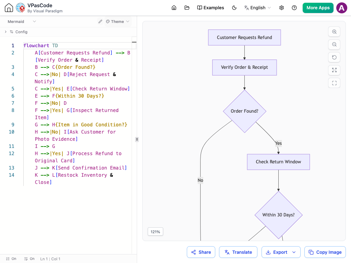Open settings gear in top bar
Screen dimensions: 351x263
point(282,8)
